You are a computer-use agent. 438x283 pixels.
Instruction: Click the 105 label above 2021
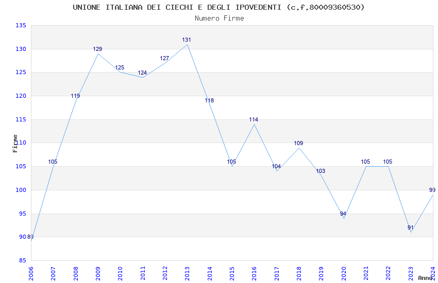click(365, 162)
